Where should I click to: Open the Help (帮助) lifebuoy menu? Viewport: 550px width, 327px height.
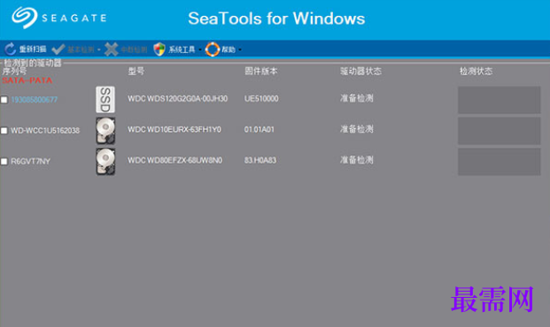click(x=223, y=49)
